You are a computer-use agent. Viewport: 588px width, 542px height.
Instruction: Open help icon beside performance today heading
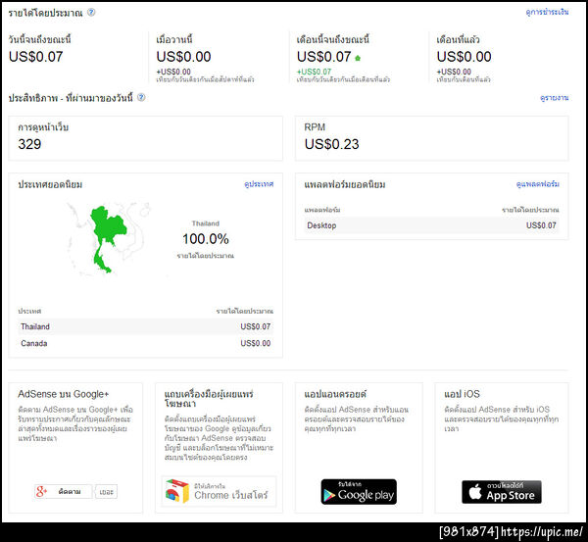[x=141, y=98]
